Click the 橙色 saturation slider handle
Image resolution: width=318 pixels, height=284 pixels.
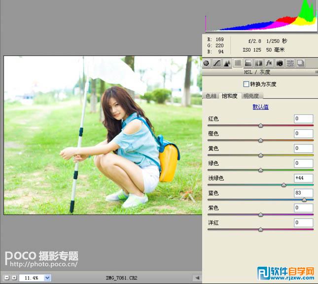(x=261, y=141)
